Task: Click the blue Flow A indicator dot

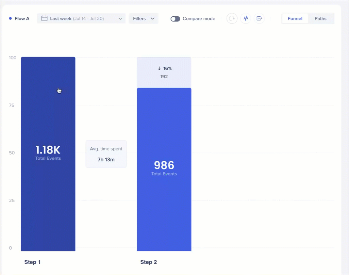Action: (x=10, y=18)
